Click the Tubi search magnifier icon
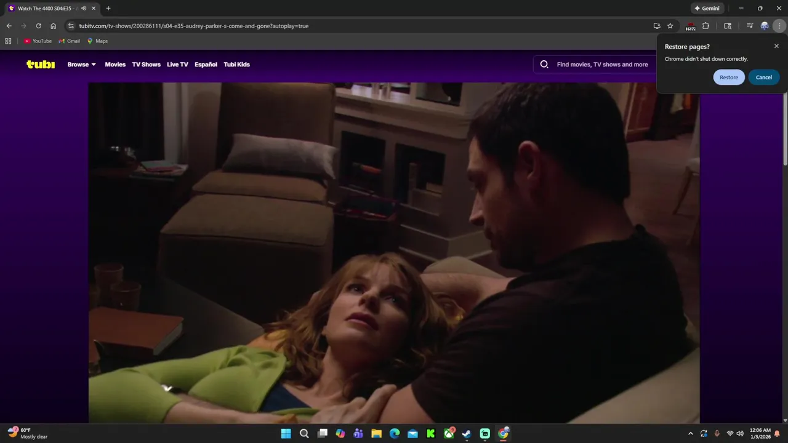Viewport: 788px width, 443px height. [544, 64]
